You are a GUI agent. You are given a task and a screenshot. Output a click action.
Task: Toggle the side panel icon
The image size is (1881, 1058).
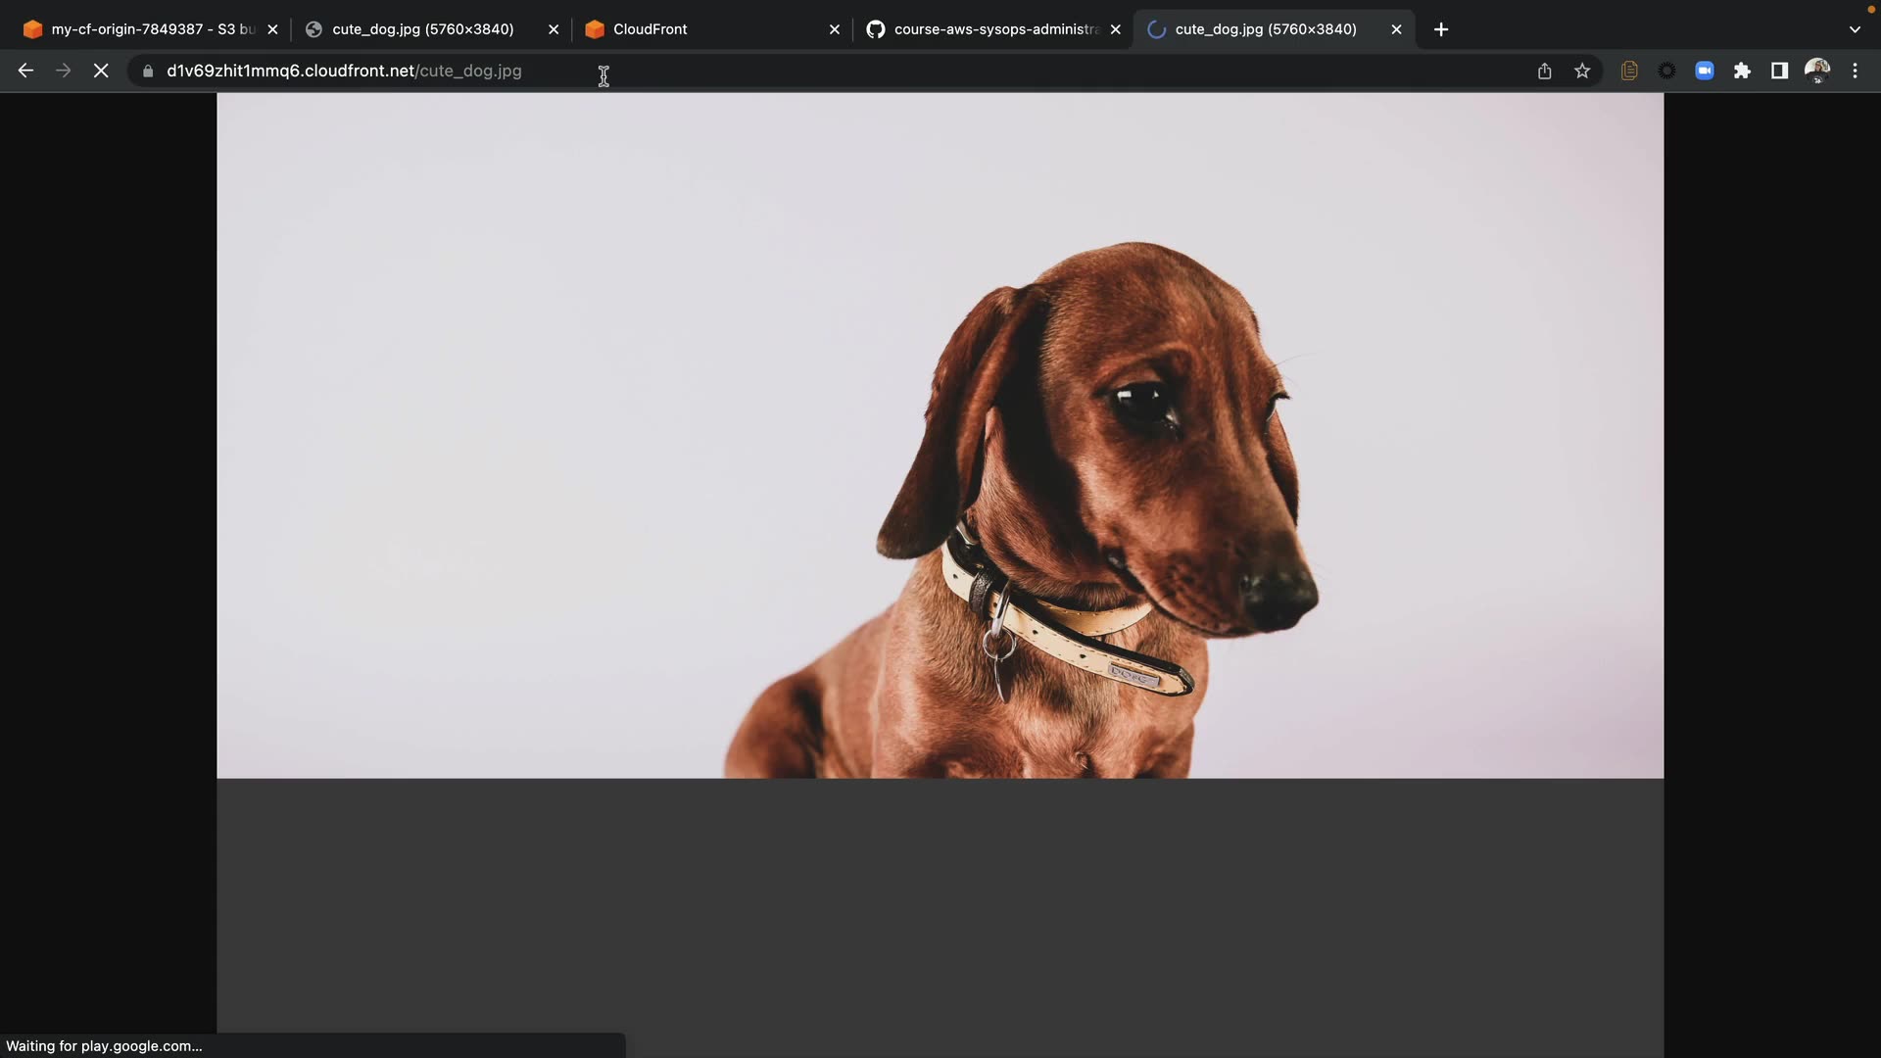click(x=1779, y=71)
